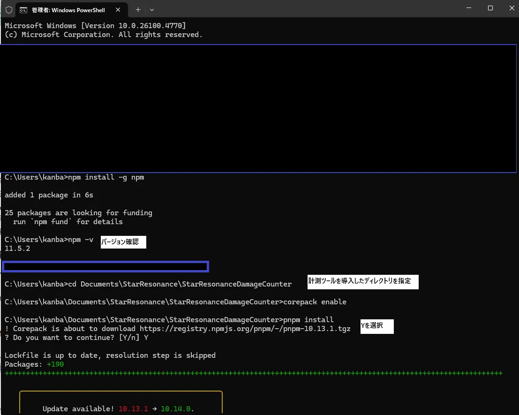The image size is (519, 415).
Task: Click the 'Update available!' notice box
Action: pyautogui.click(x=120, y=403)
